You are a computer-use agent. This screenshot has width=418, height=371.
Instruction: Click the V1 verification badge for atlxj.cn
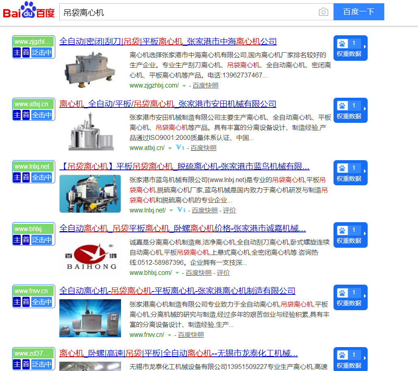(x=180, y=148)
